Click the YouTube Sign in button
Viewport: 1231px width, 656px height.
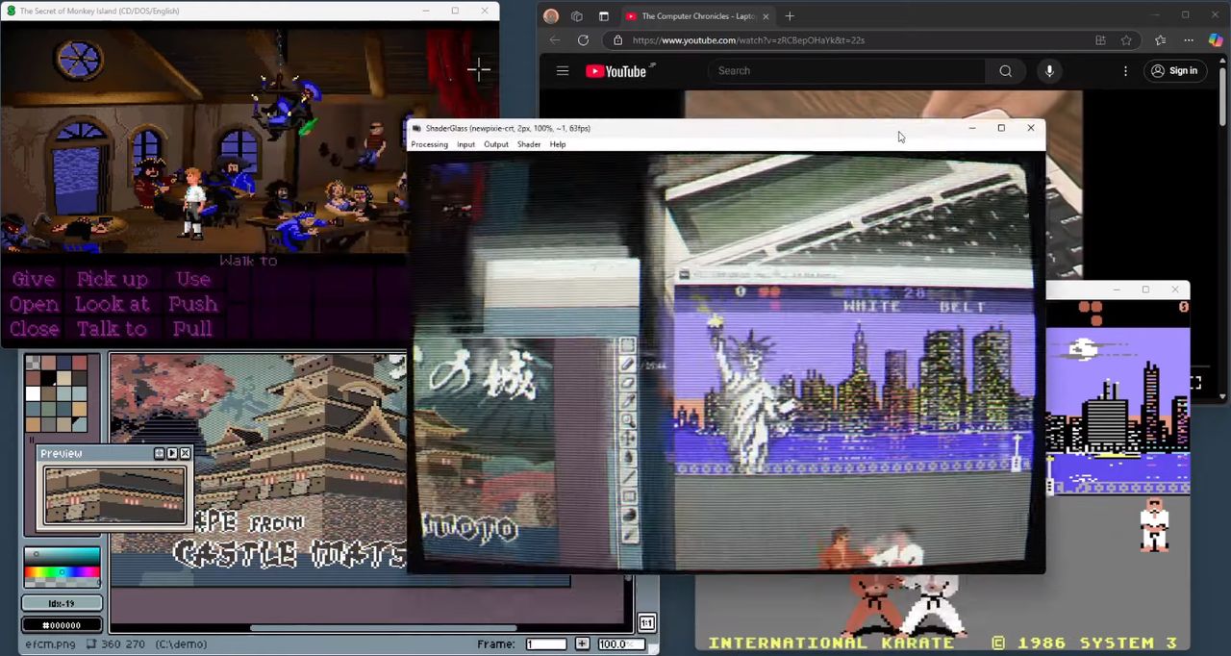(x=1174, y=71)
